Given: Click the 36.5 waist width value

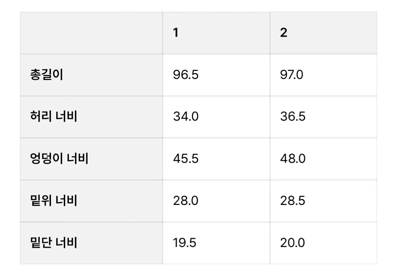Looking at the screenshot, I should point(292,117).
